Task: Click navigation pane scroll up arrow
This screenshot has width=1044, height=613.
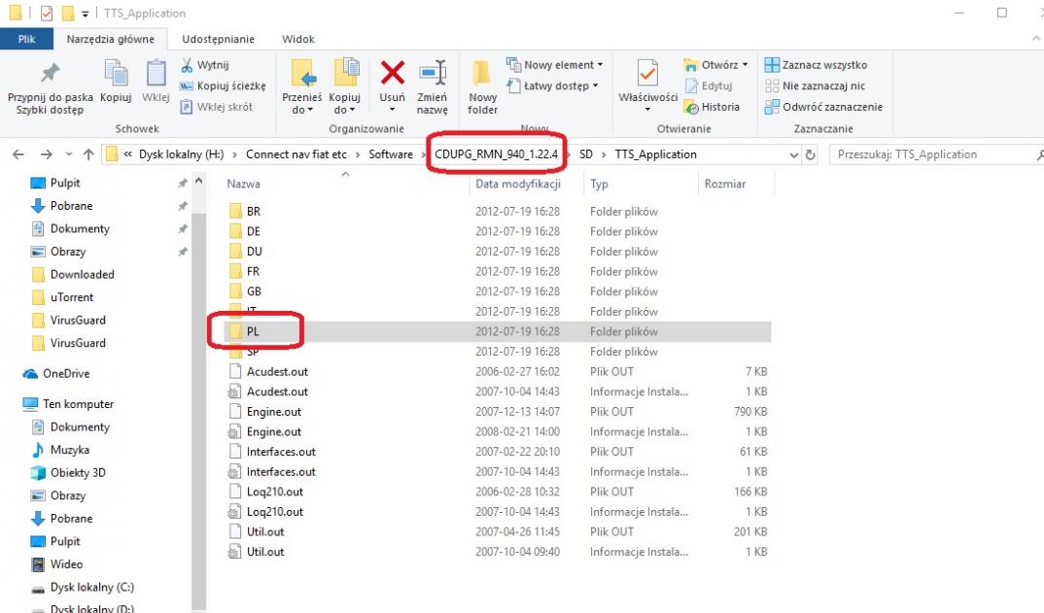Action: pyautogui.click(x=198, y=181)
